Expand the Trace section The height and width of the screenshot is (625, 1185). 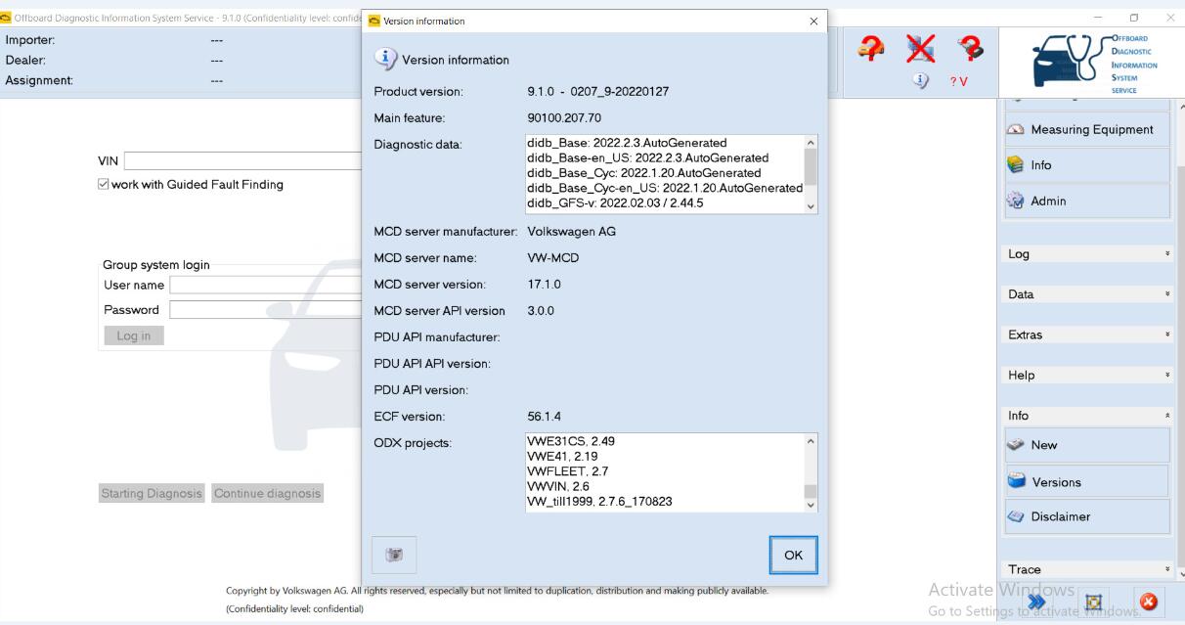1088,569
